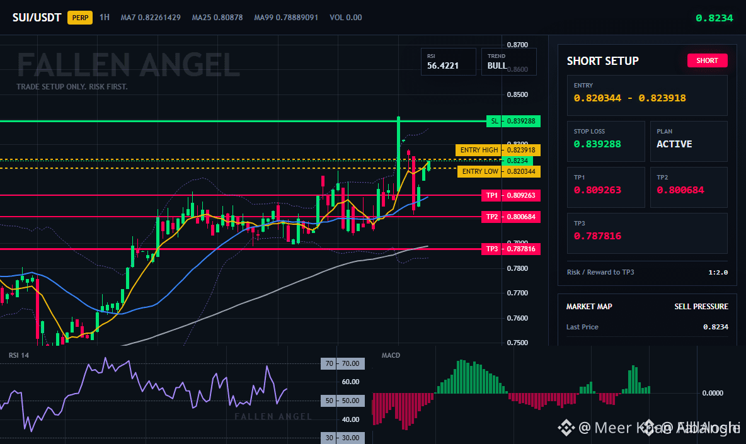Click the green SL price line label
The height and width of the screenshot is (444, 746).
514,121
